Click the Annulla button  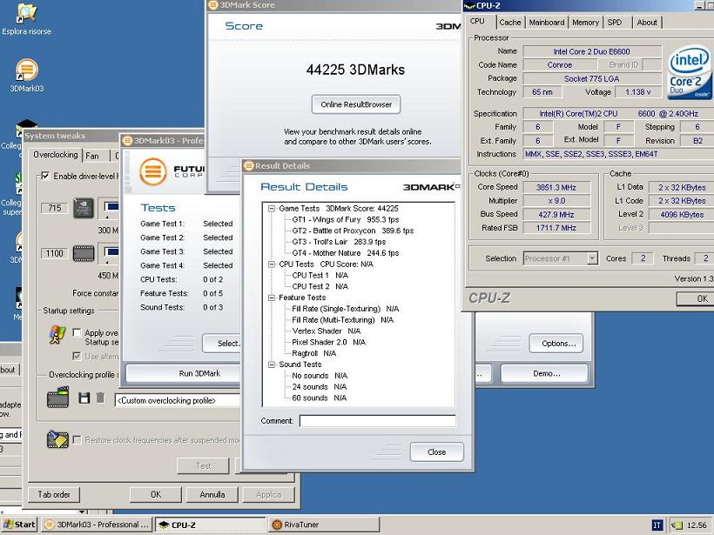coord(212,494)
